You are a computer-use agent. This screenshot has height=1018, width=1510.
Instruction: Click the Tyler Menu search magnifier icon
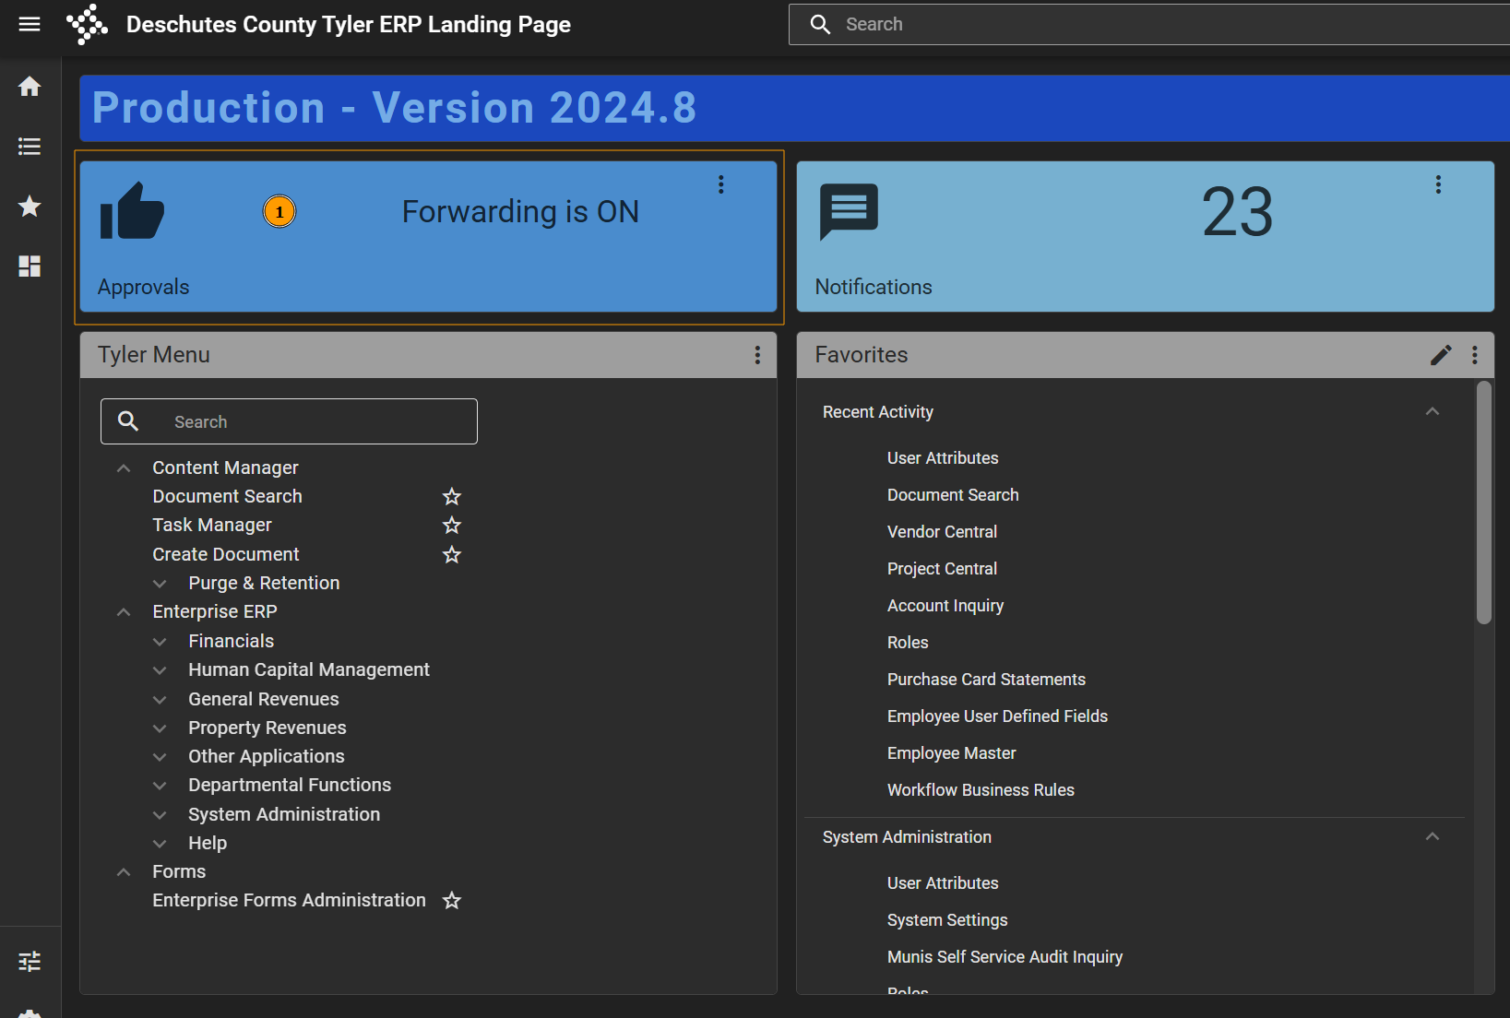coord(128,421)
